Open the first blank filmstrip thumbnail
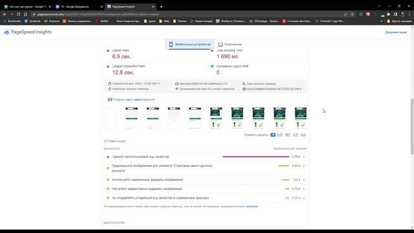Image resolution: width=414 pixels, height=233 pixels. click(x=111, y=118)
